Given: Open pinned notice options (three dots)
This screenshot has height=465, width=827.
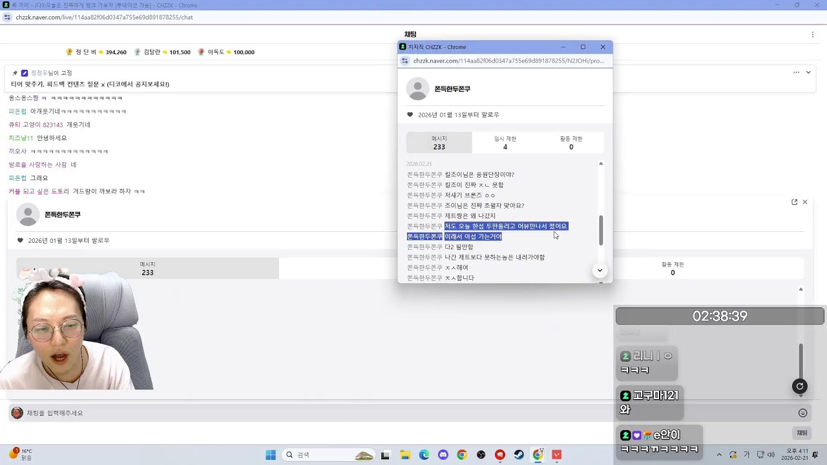Looking at the screenshot, I should tap(796, 72).
